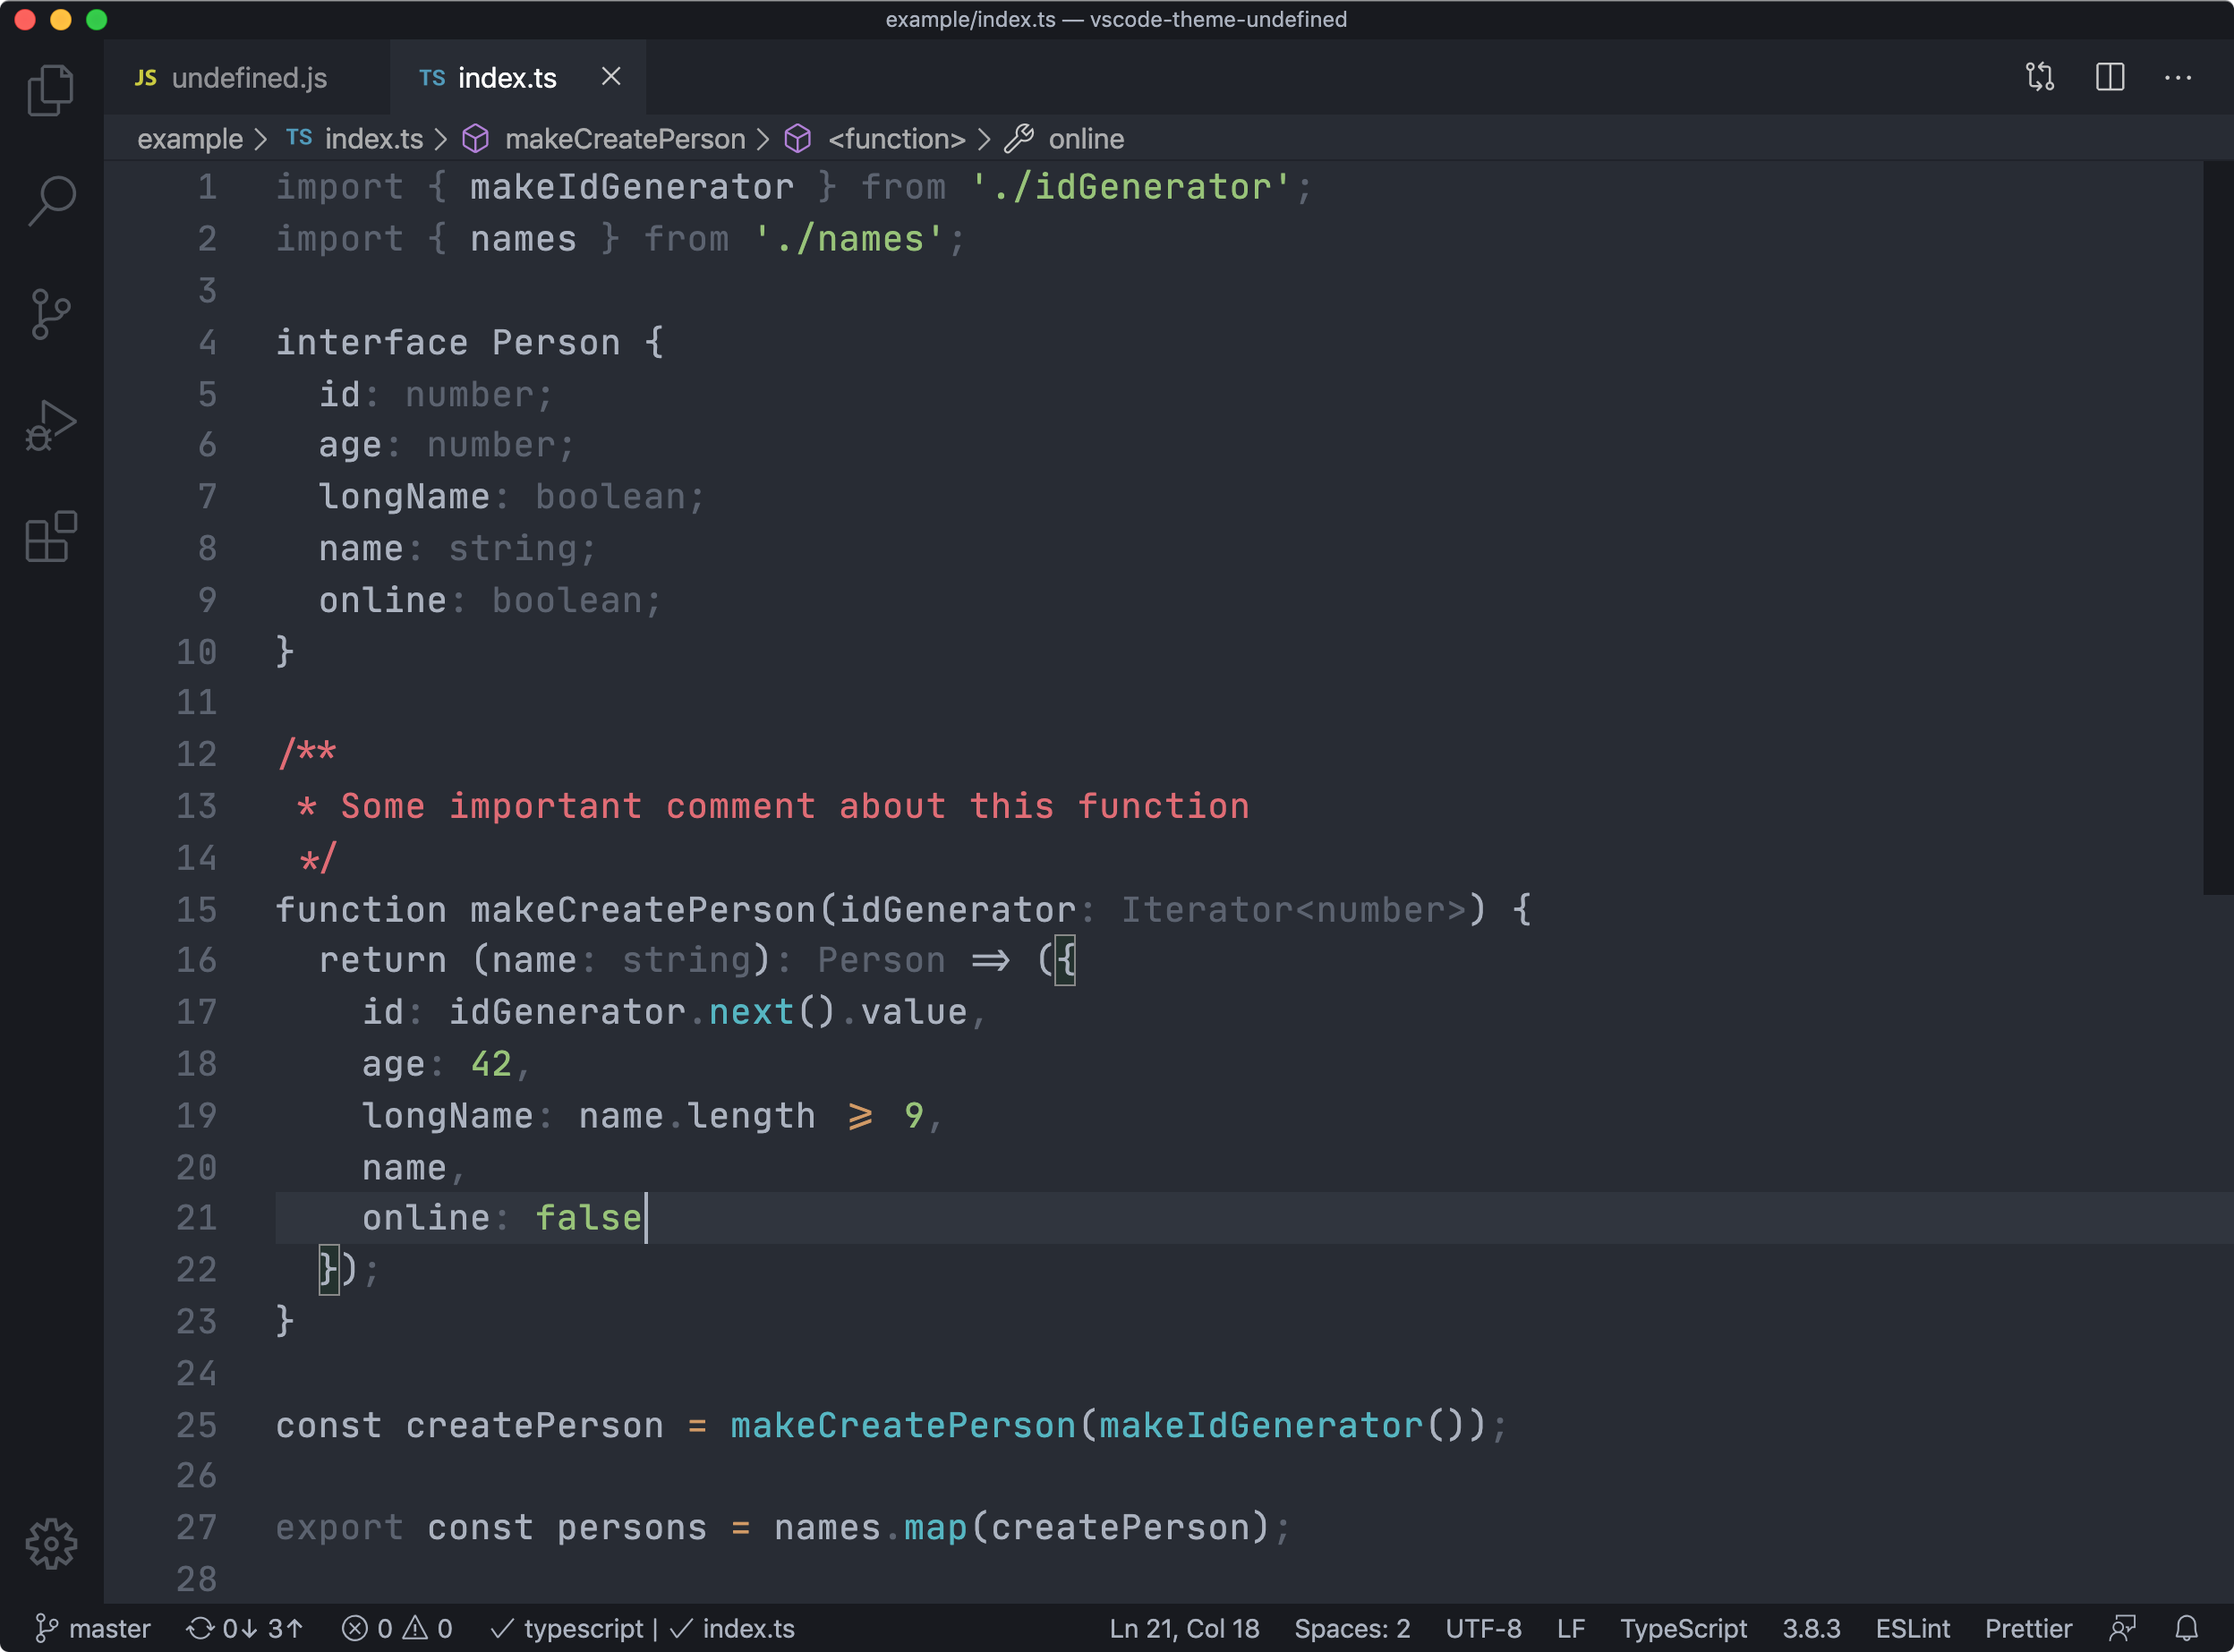Split the editor to the right
2234x1652 pixels.
coord(2109,77)
